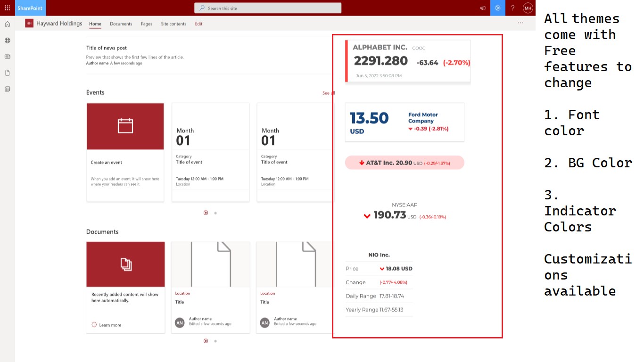Select the second Events carousel page dot
Image resolution: width=644 pixels, height=362 pixels.
[215, 213]
